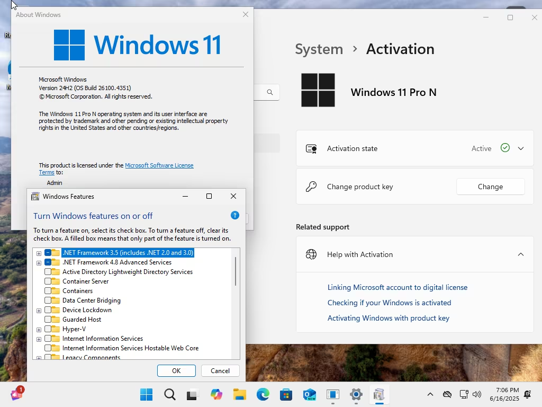Image resolution: width=542 pixels, height=407 pixels.
Task: Launch File Explorer from the taskbar
Action: click(x=239, y=394)
